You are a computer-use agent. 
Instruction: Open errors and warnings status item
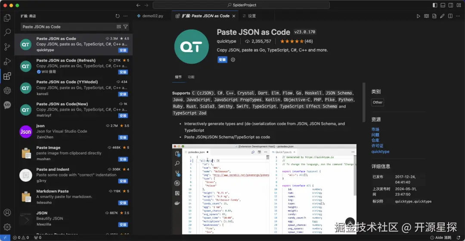(x=21, y=238)
